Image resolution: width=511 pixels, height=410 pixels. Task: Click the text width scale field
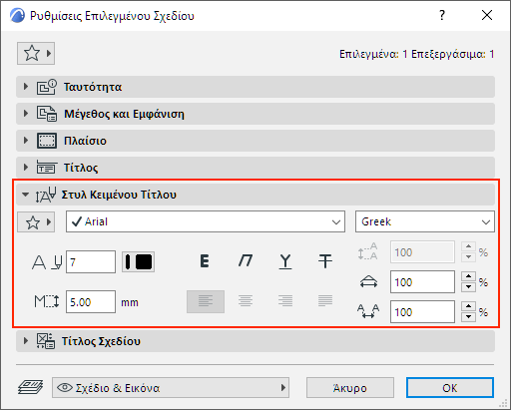[x=422, y=282]
